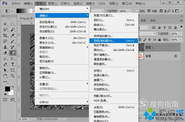Open the layer blend mode dropdown
This screenshot has width=185, height=122.
pos(147,34)
